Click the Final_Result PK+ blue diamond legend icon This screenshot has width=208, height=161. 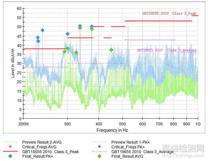coord(11,156)
